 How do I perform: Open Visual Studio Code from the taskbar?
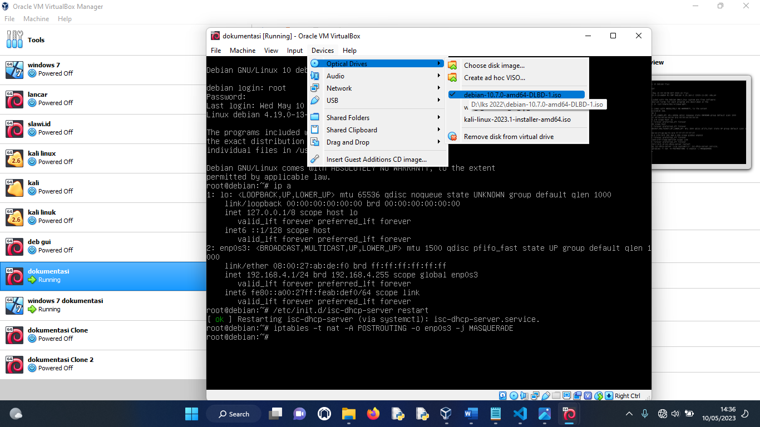(520, 414)
